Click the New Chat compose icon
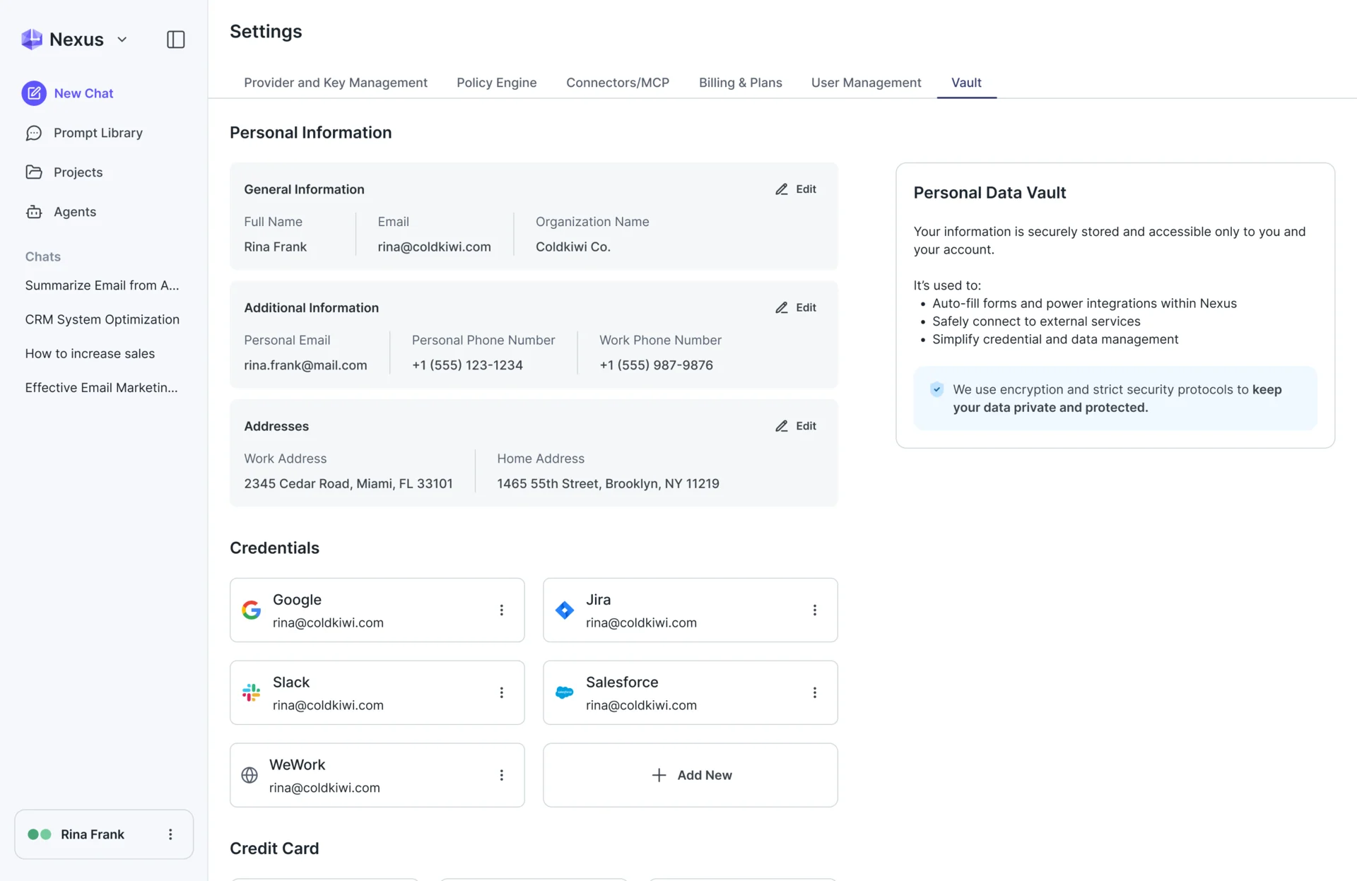 pos(34,93)
